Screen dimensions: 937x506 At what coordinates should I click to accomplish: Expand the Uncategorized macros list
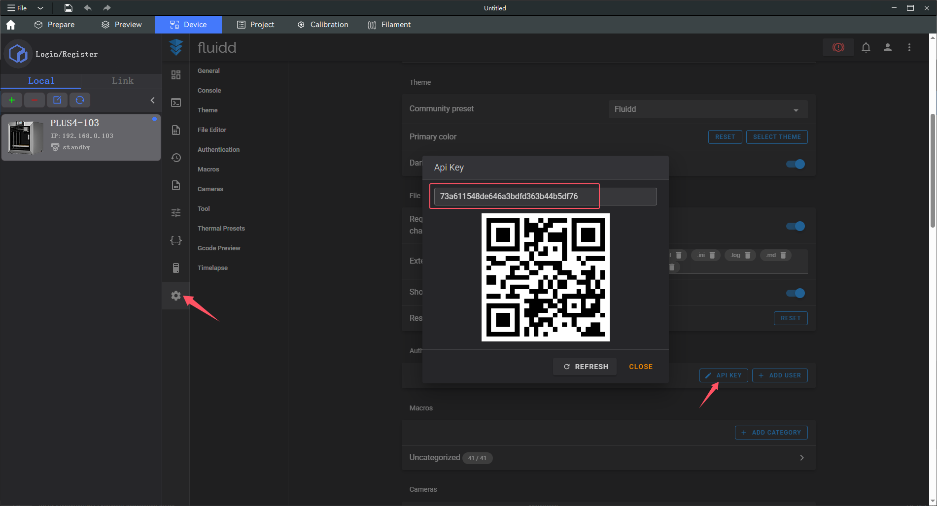tap(801, 458)
